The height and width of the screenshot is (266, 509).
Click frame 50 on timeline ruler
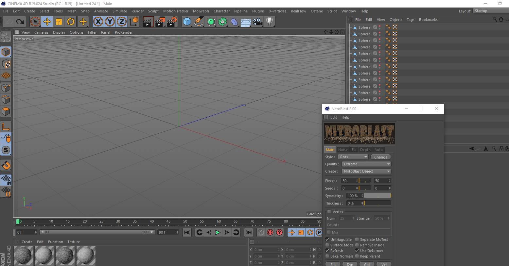185,222
